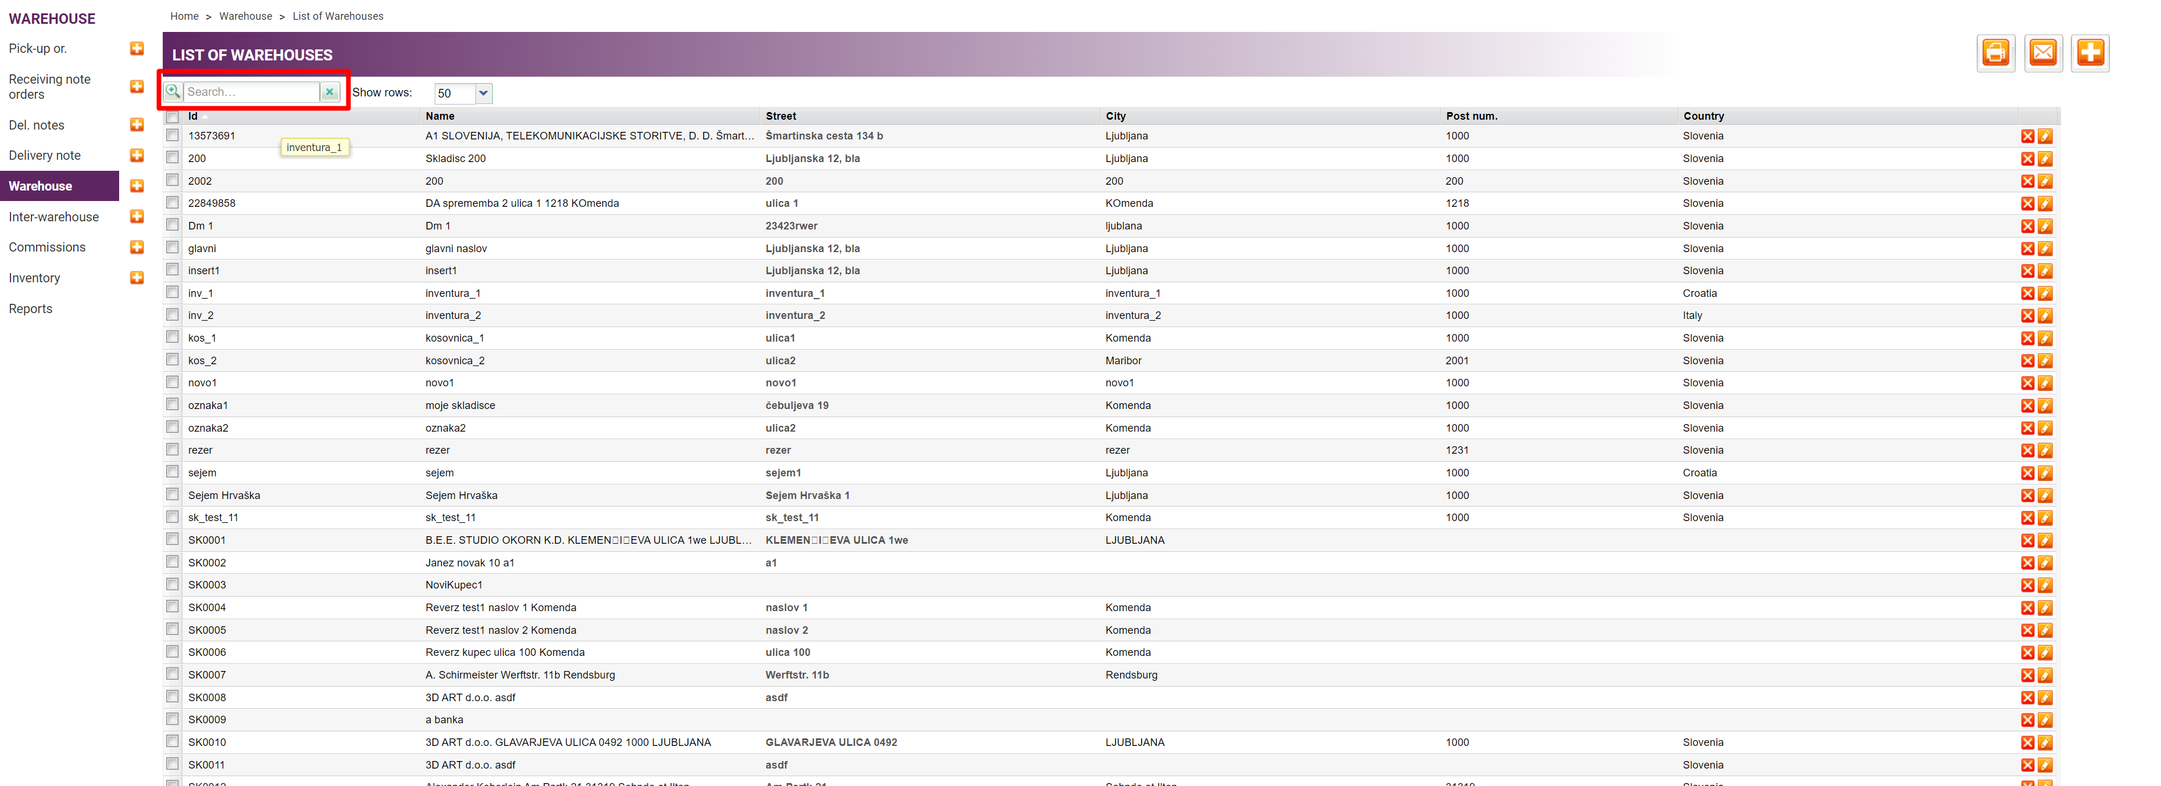Select checkbox for row kos_1

point(172,337)
